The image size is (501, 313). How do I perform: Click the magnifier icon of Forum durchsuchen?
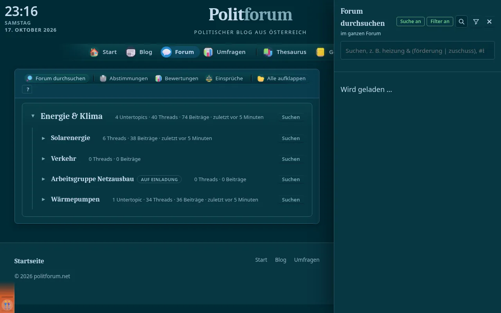[29, 79]
